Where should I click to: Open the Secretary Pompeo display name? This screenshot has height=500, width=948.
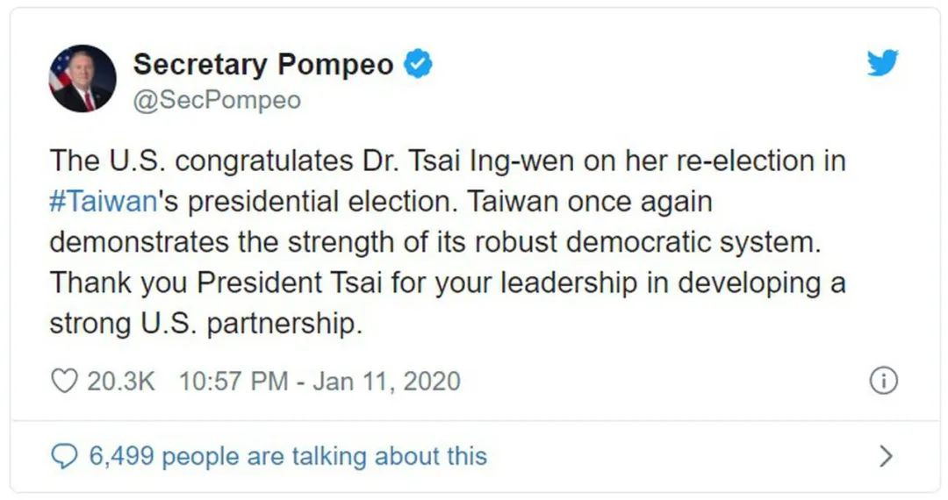(x=263, y=64)
